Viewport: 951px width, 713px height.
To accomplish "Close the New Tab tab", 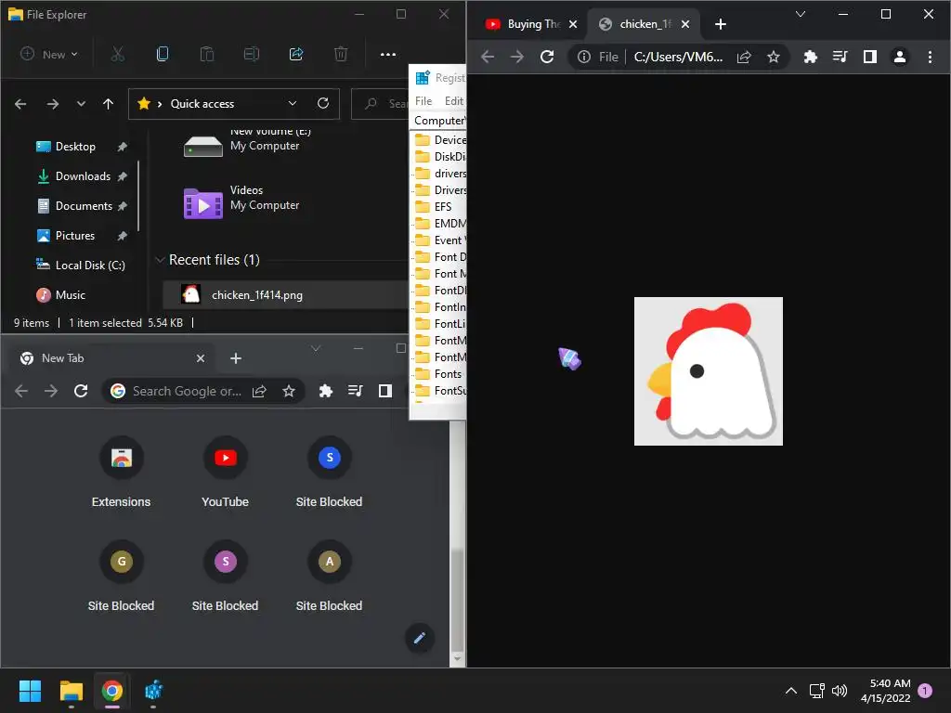I will pos(201,358).
